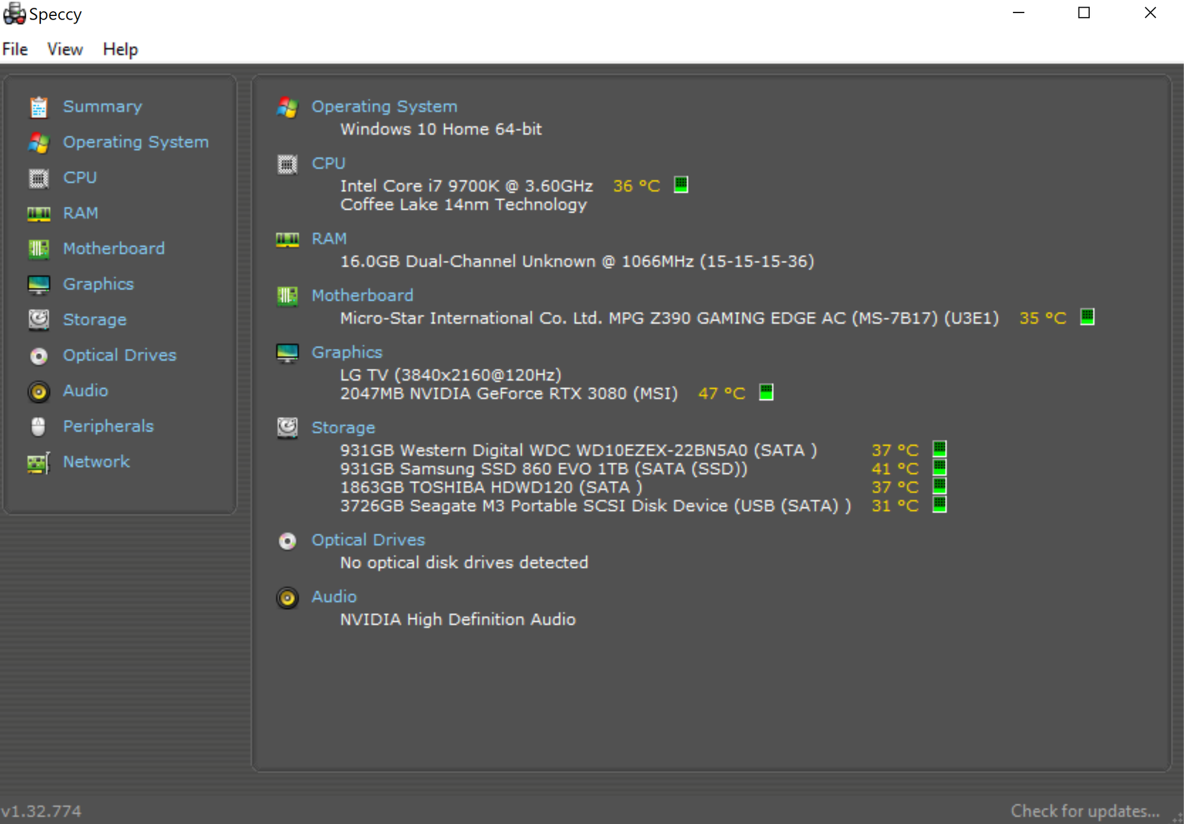Click the Samsung SSD 860 EVO temperature indicator
The height and width of the screenshot is (824, 1184).
tap(940, 468)
